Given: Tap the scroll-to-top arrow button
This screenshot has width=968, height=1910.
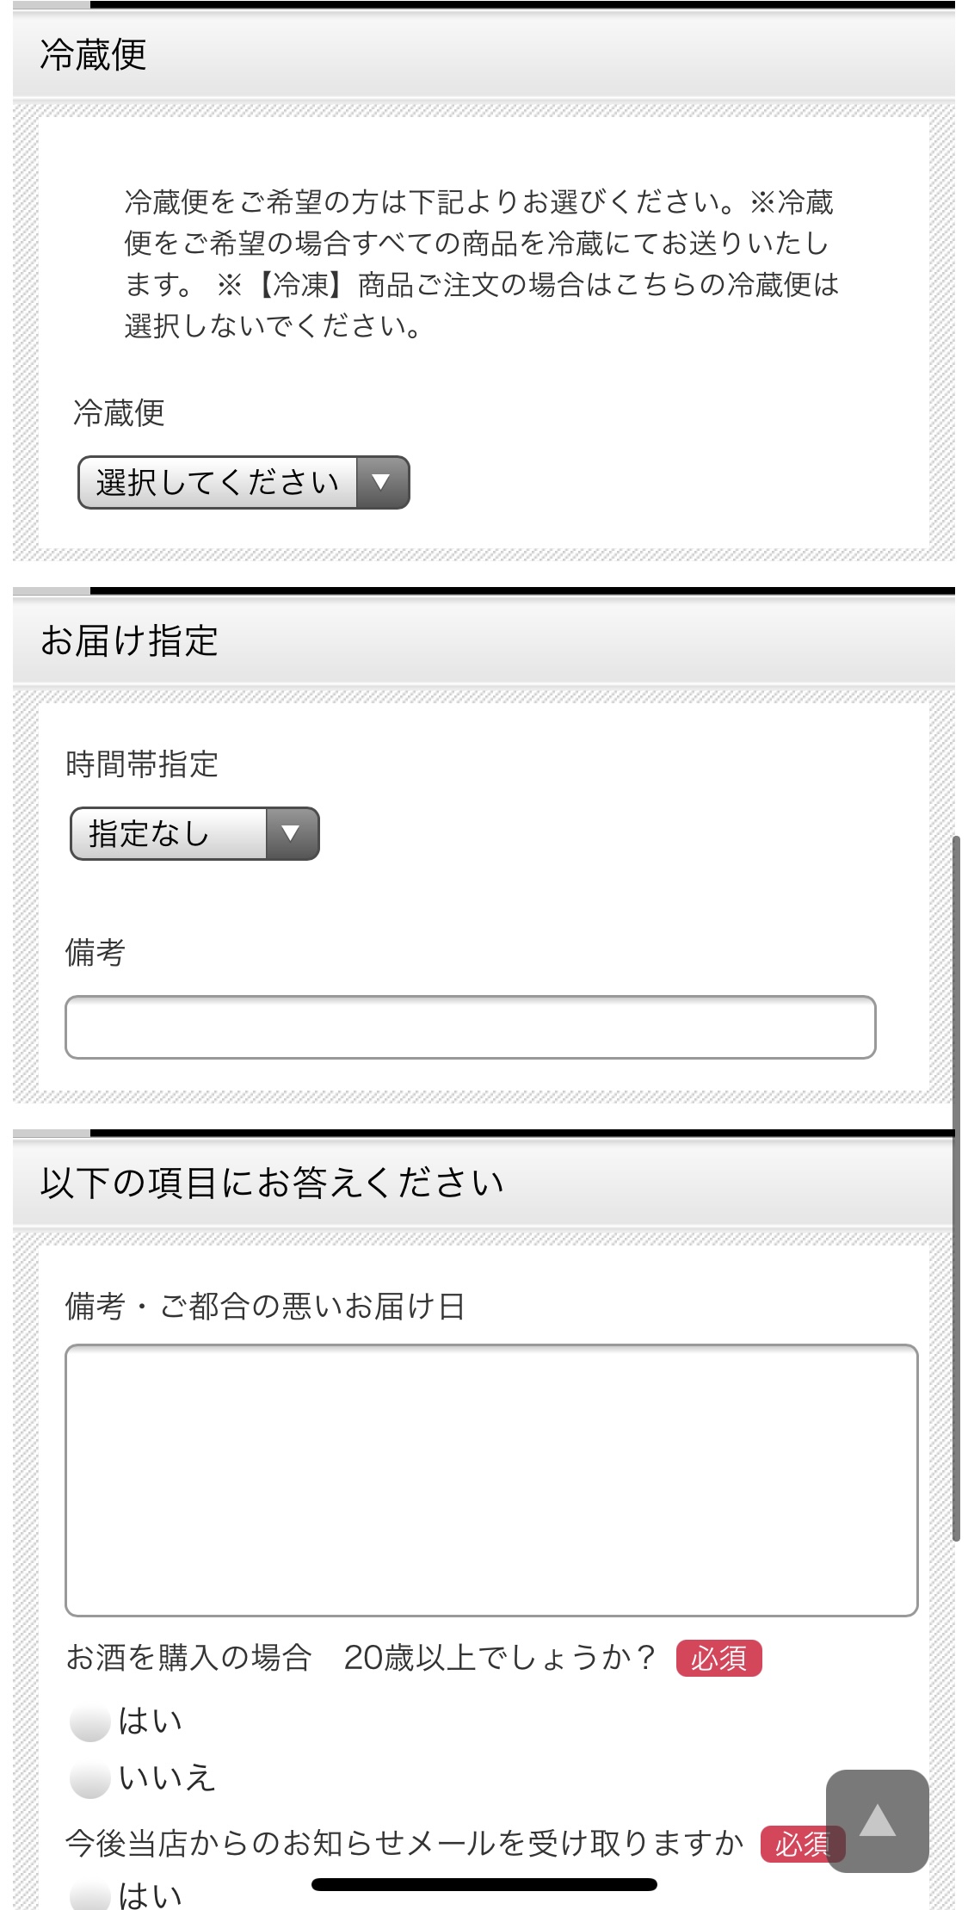Looking at the screenshot, I should [x=877, y=1820].
